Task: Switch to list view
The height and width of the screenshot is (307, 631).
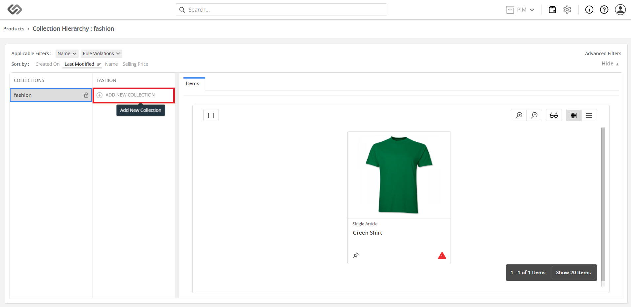Action: tap(589, 115)
